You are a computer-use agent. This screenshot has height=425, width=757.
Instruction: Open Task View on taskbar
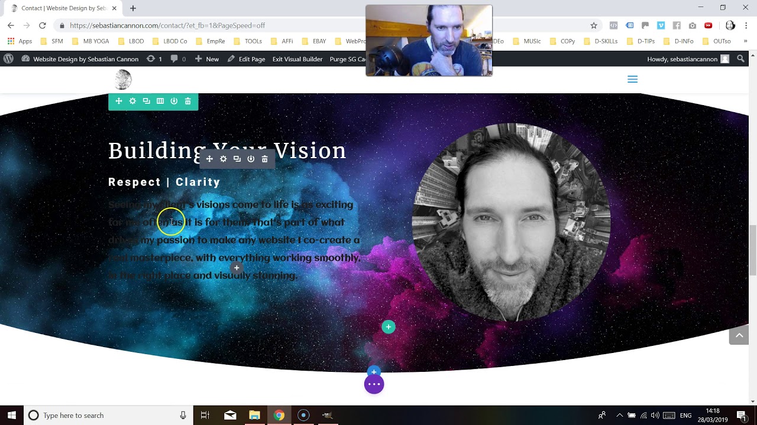(x=205, y=416)
